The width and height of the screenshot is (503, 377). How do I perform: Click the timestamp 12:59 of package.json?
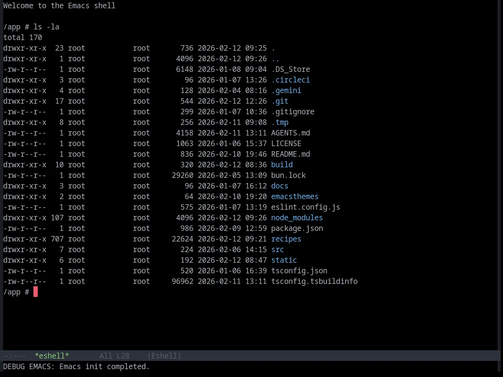pyautogui.click(x=256, y=228)
